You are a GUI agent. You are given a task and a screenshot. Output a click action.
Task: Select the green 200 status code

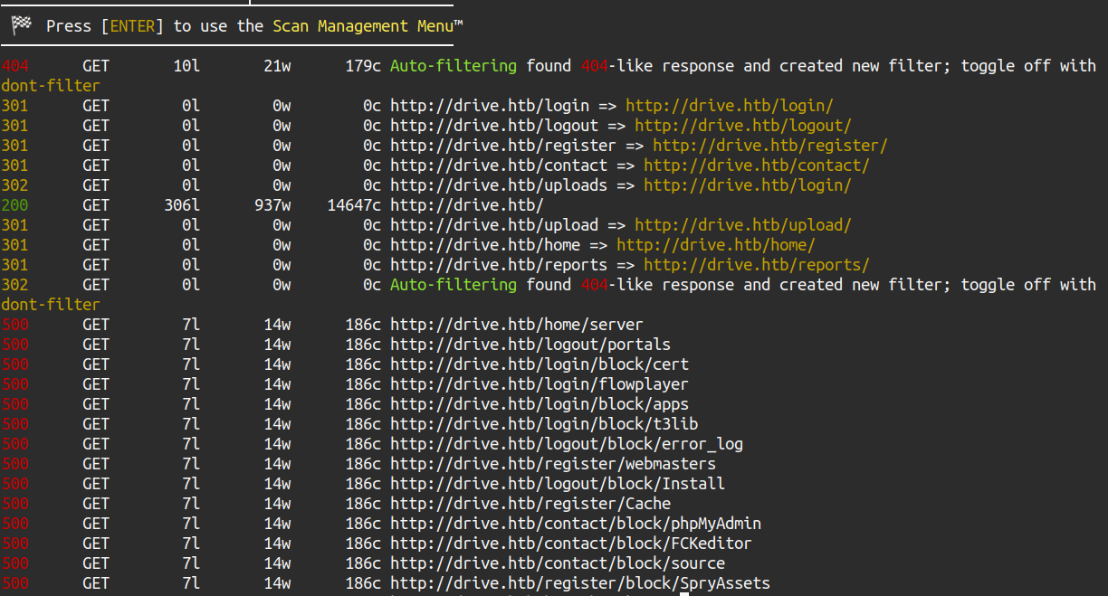coord(14,205)
